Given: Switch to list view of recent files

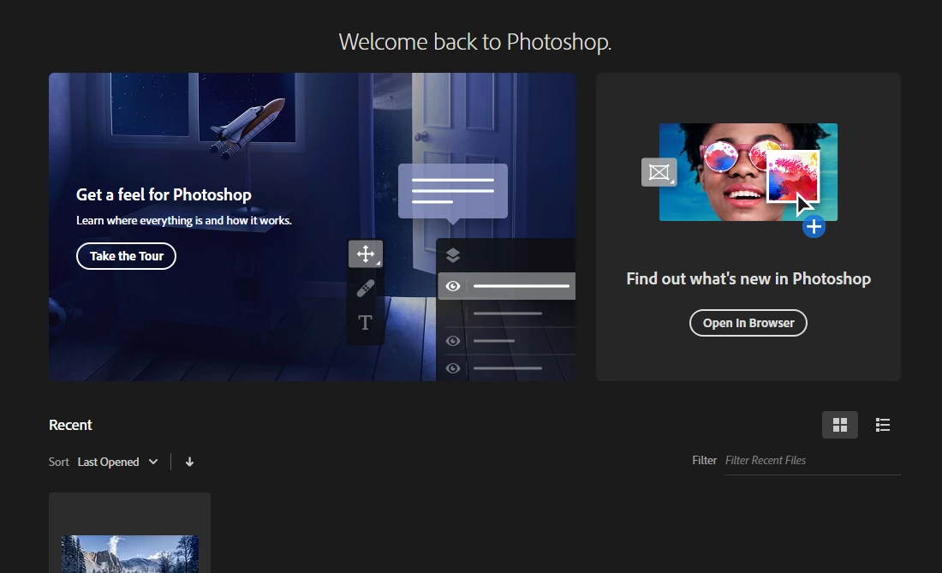Looking at the screenshot, I should click(x=883, y=425).
